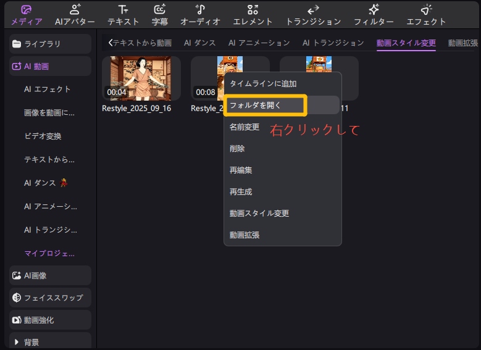Select 削除 from the context menu
The image size is (481, 350).
click(237, 148)
